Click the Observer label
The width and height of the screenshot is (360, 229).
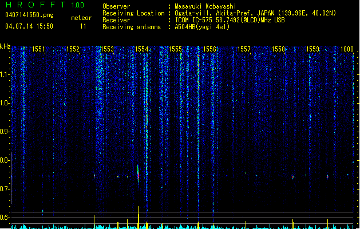(116, 6)
